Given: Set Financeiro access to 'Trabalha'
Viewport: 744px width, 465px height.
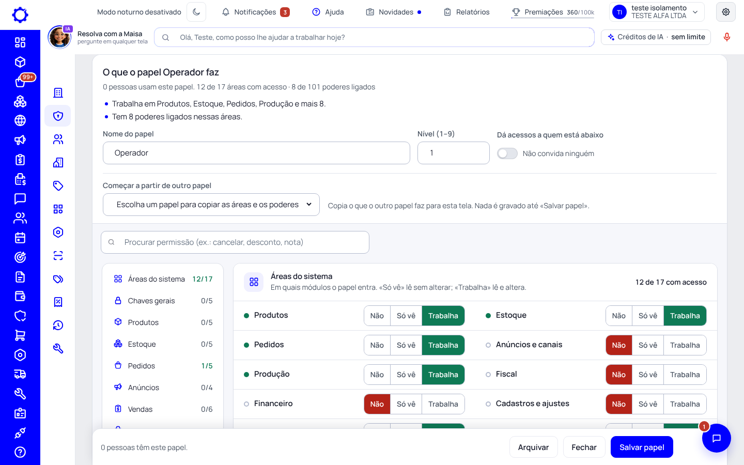Looking at the screenshot, I should [x=443, y=404].
